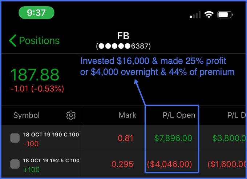
Task: Tap the 0.81 mark price
Action: tap(126, 138)
